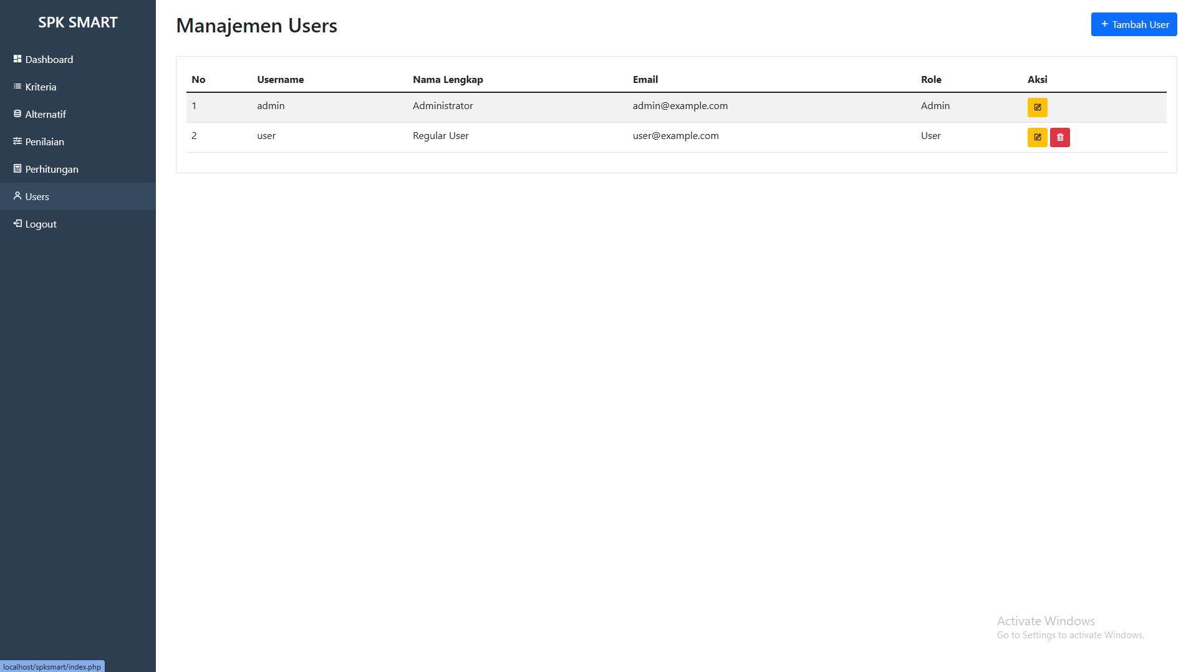Image resolution: width=1196 pixels, height=672 pixels.
Task: Open the Perhitungan page
Action: 78,169
